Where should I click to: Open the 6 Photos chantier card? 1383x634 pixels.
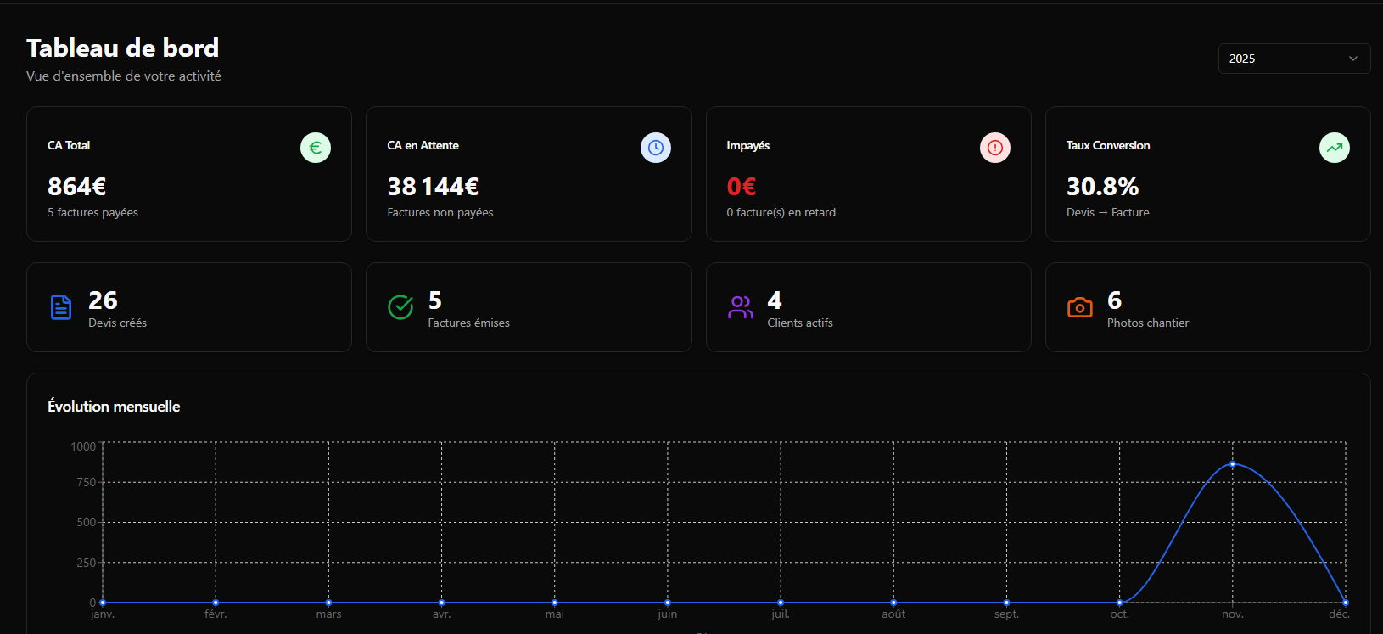(1207, 307)
